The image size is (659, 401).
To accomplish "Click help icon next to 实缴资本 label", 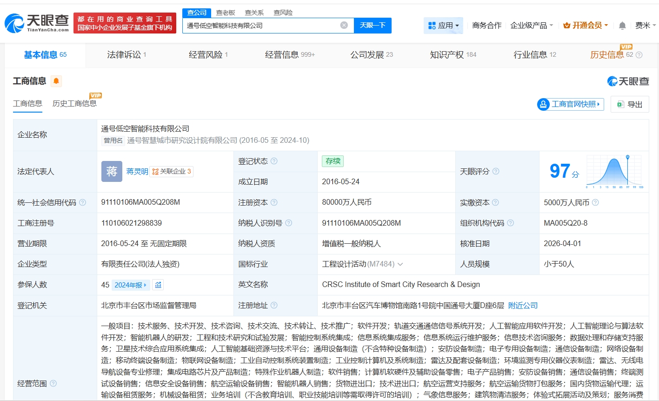I will coord(495,202).
